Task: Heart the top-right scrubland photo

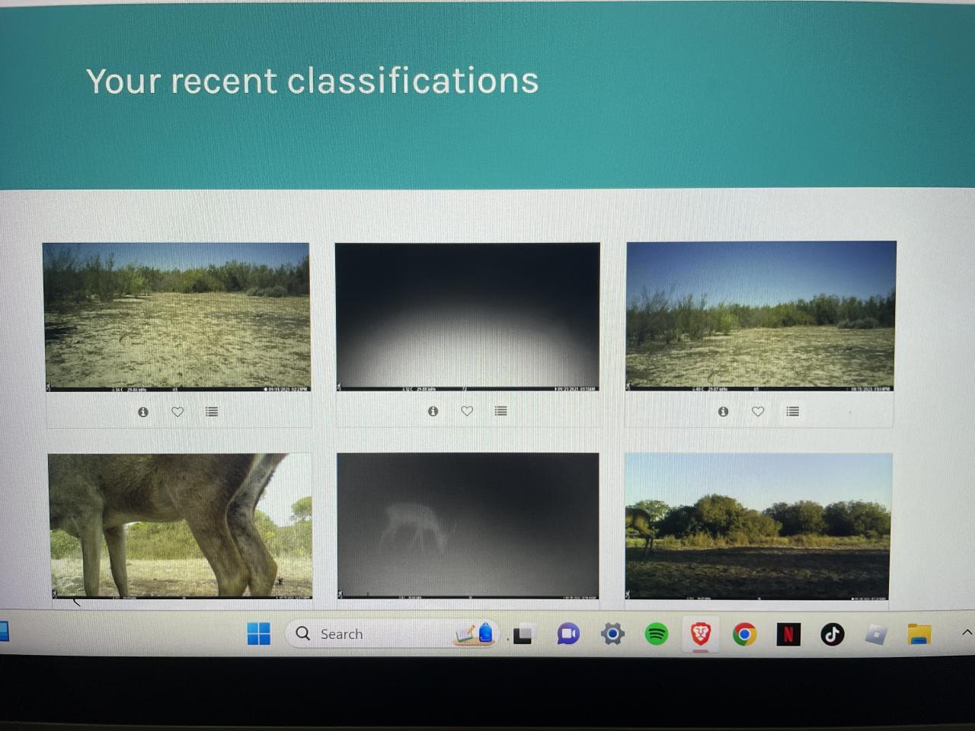Action: click(x=758, y=412)
